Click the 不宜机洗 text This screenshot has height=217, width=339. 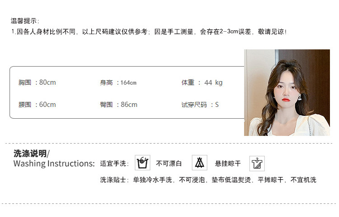303,180
